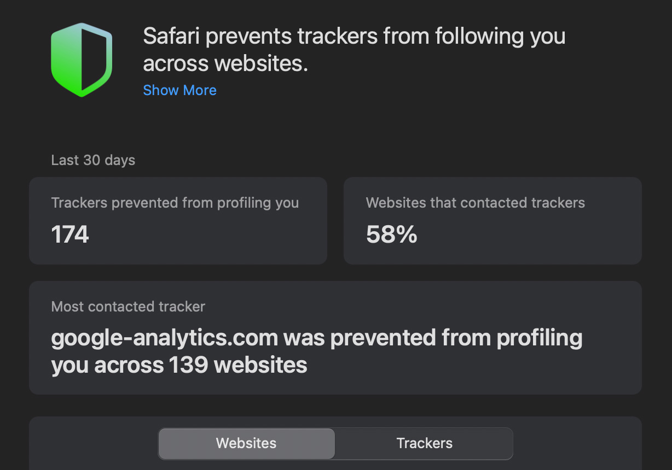Click the 174 trackers prevented count
The height and width of the screenshot is (470, 672).
70,234
